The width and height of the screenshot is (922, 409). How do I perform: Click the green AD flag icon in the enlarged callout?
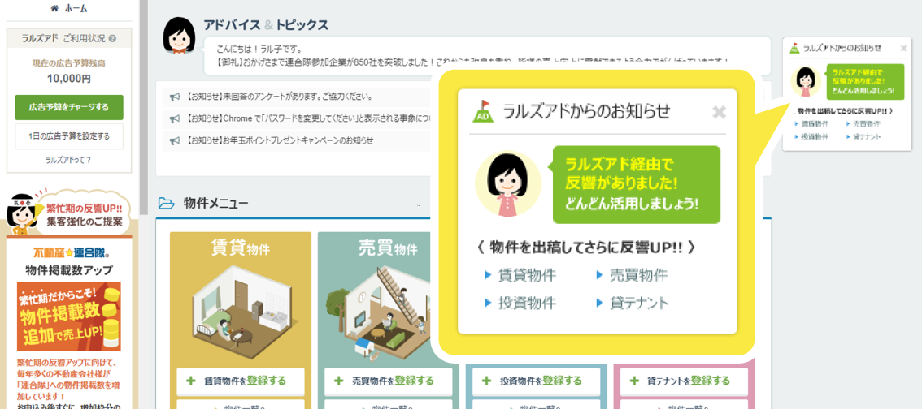coord(483,112)
